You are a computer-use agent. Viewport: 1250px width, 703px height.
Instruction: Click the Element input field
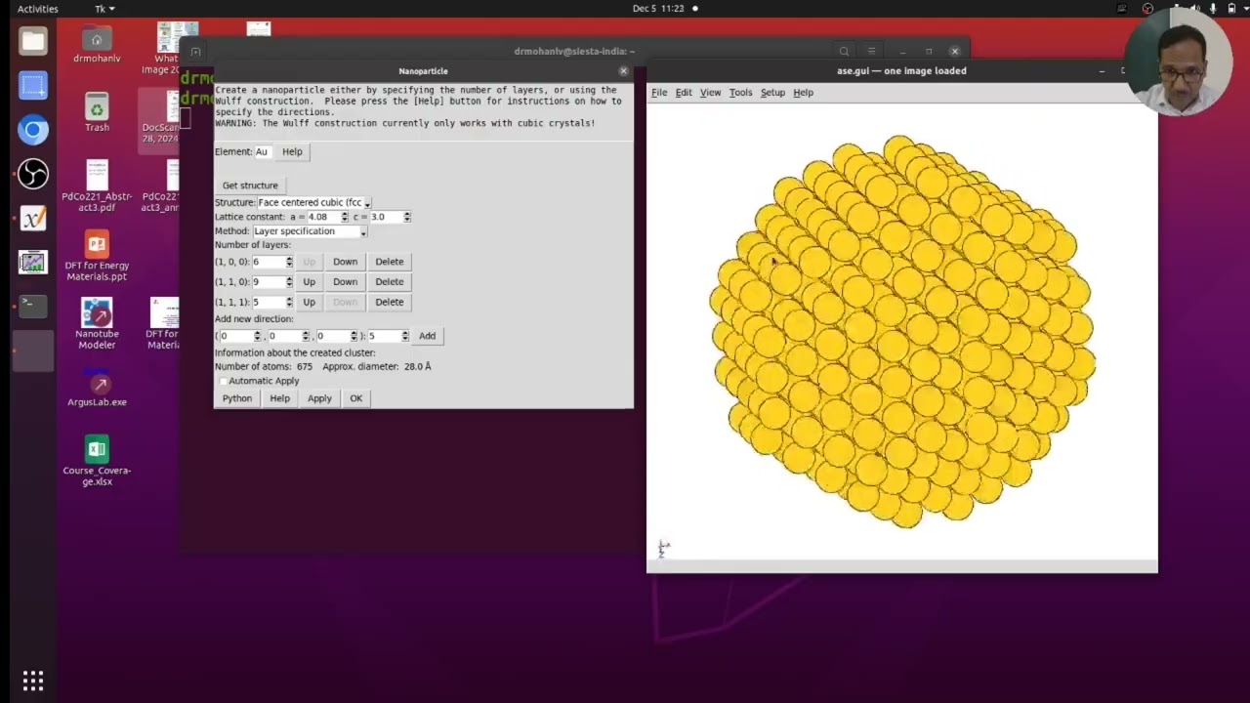(262, 151)
